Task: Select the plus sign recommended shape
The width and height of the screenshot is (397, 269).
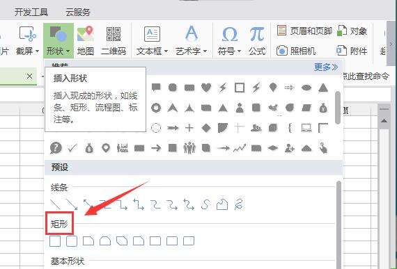Action: 189,128
